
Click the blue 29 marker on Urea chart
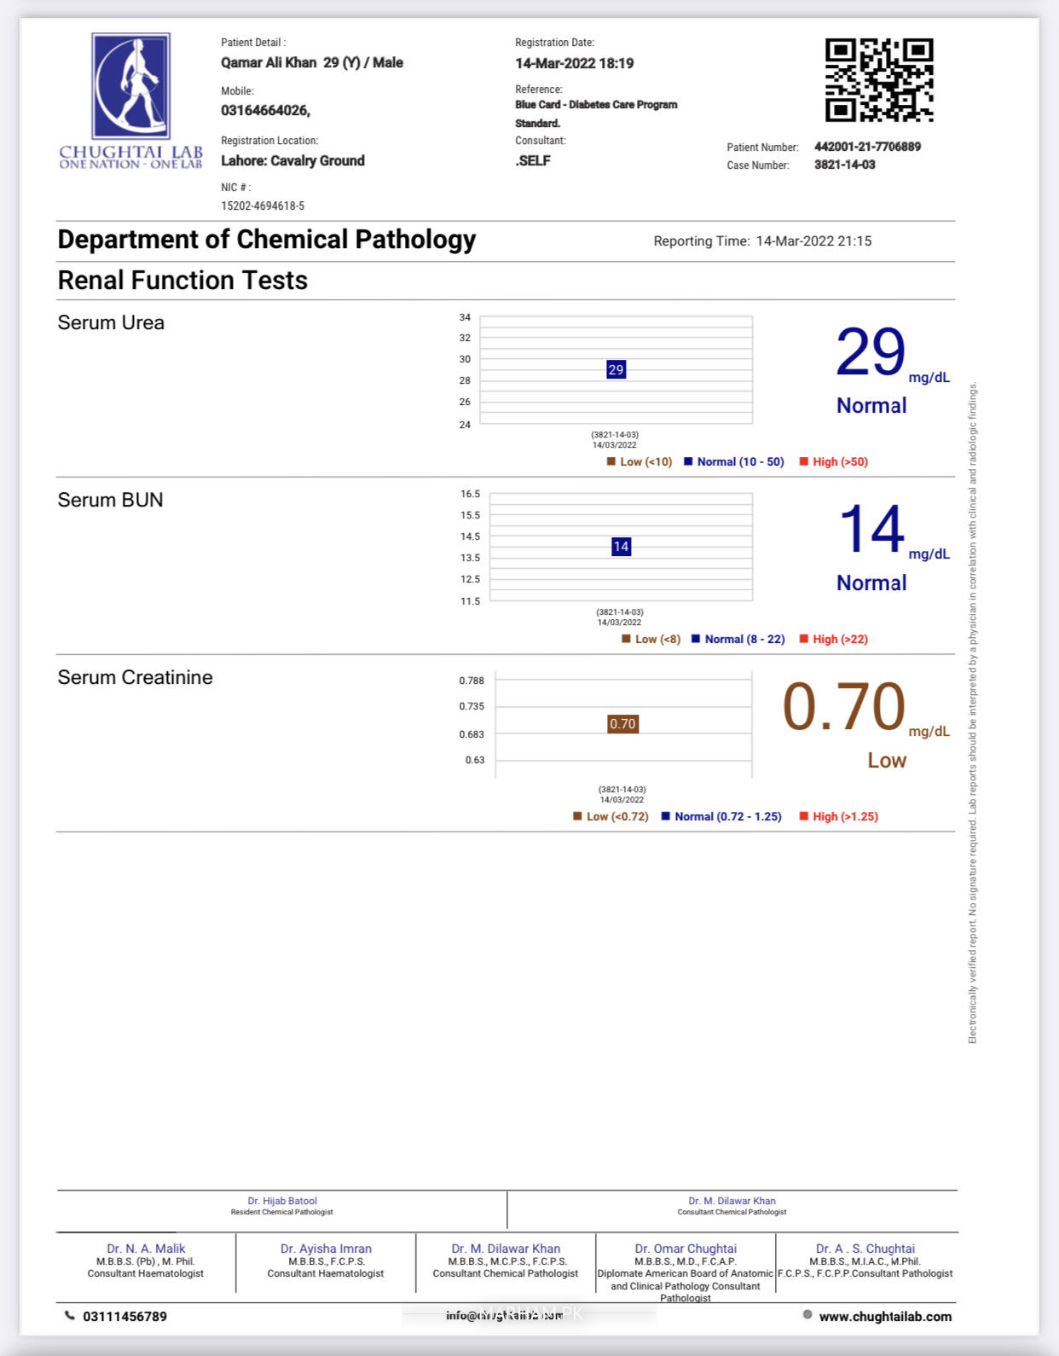616,369
